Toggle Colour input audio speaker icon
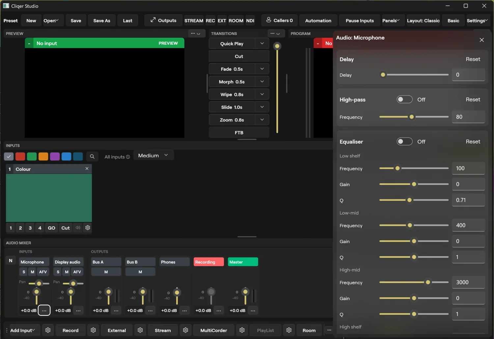The height and width of the screenshot is (339, 494). [x=78, y=228]
